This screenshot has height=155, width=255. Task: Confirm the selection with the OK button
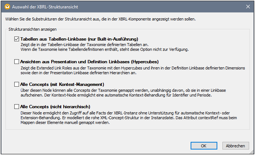pos(204,145)
